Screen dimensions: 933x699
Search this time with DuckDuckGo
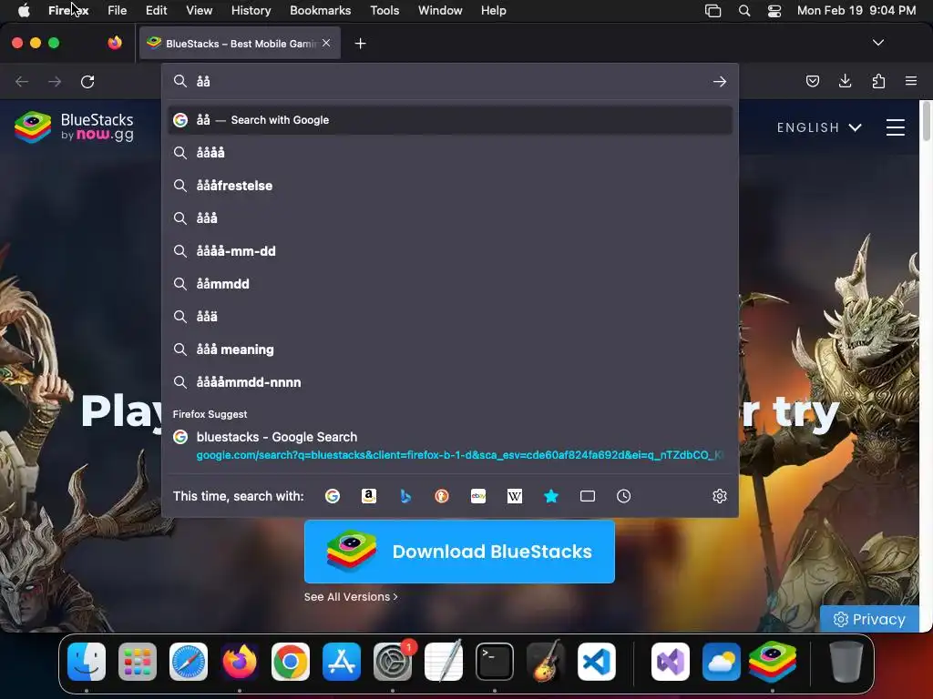coord(442,496)
